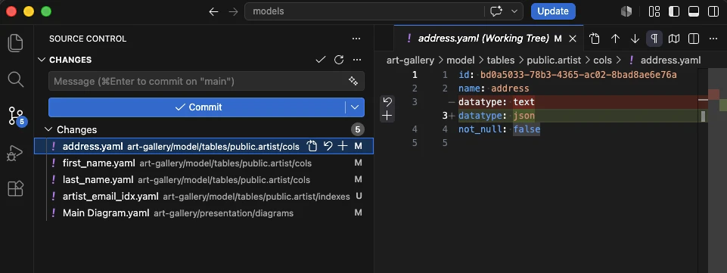Click the not_null: false line

coord(499,129)
